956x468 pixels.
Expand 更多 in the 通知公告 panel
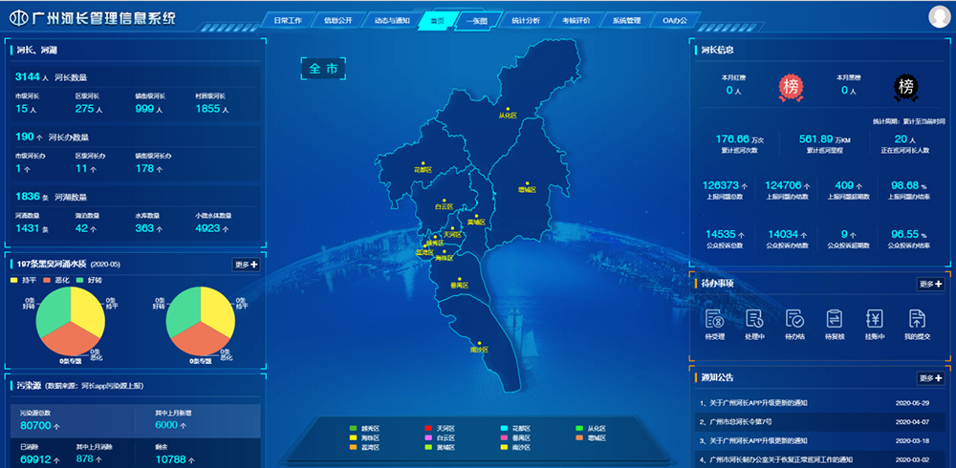(930, 377)
